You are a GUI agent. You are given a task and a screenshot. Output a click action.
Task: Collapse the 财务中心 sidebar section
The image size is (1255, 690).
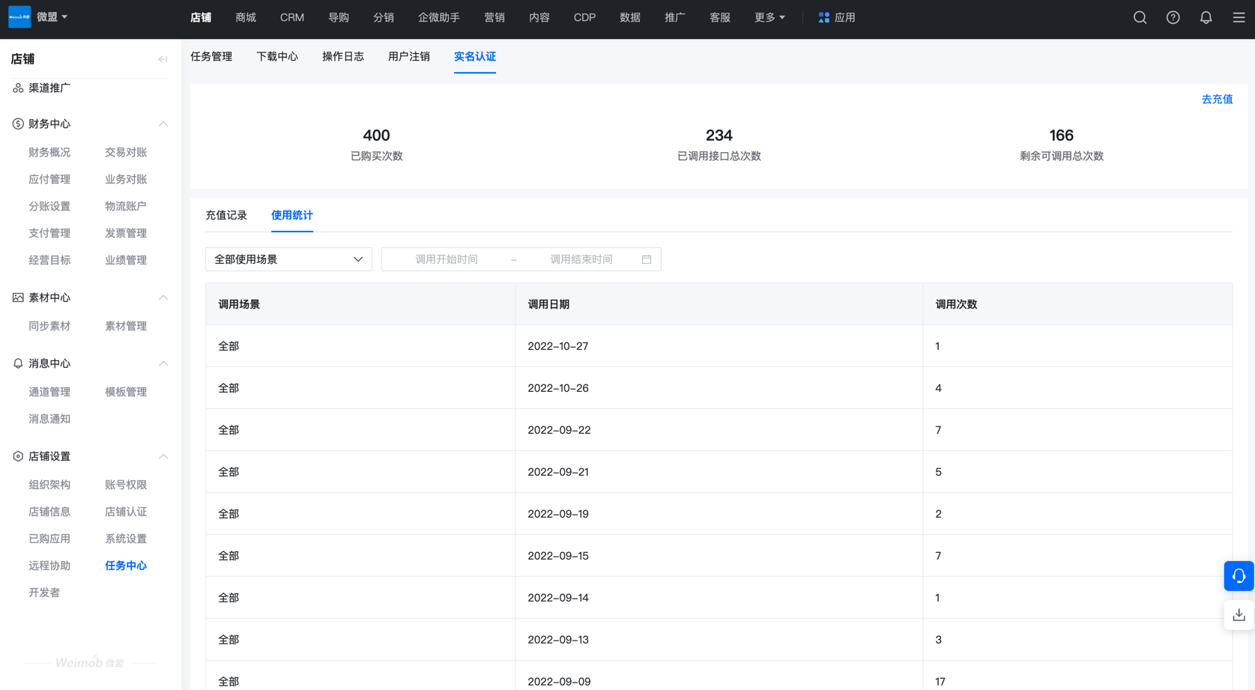click(x=163, y=124)
